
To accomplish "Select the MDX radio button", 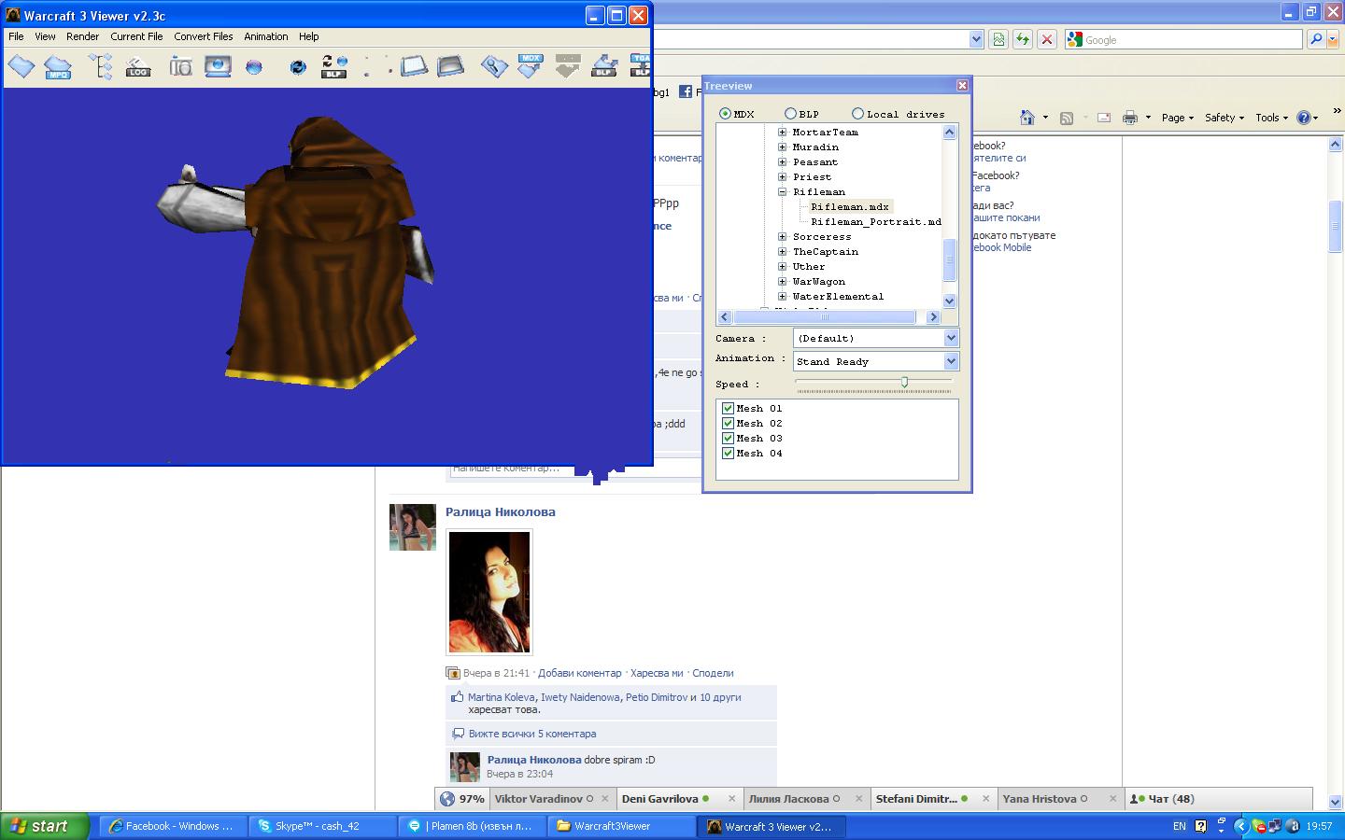I will pos(725,114).
